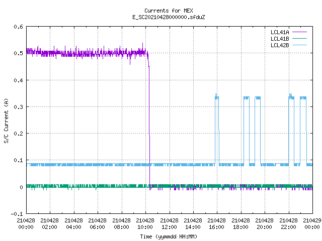Click the 0.3 y-axis tick label

click(x=18, y=107)
